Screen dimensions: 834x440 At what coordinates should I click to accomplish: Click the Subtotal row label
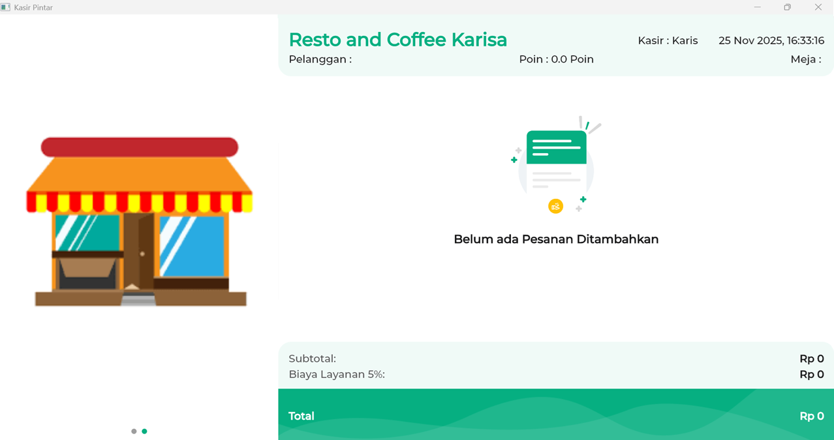tap(312, 359)
